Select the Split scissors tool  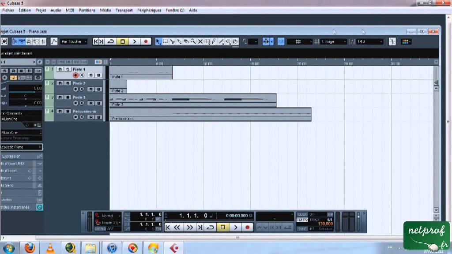pos(173,42)
